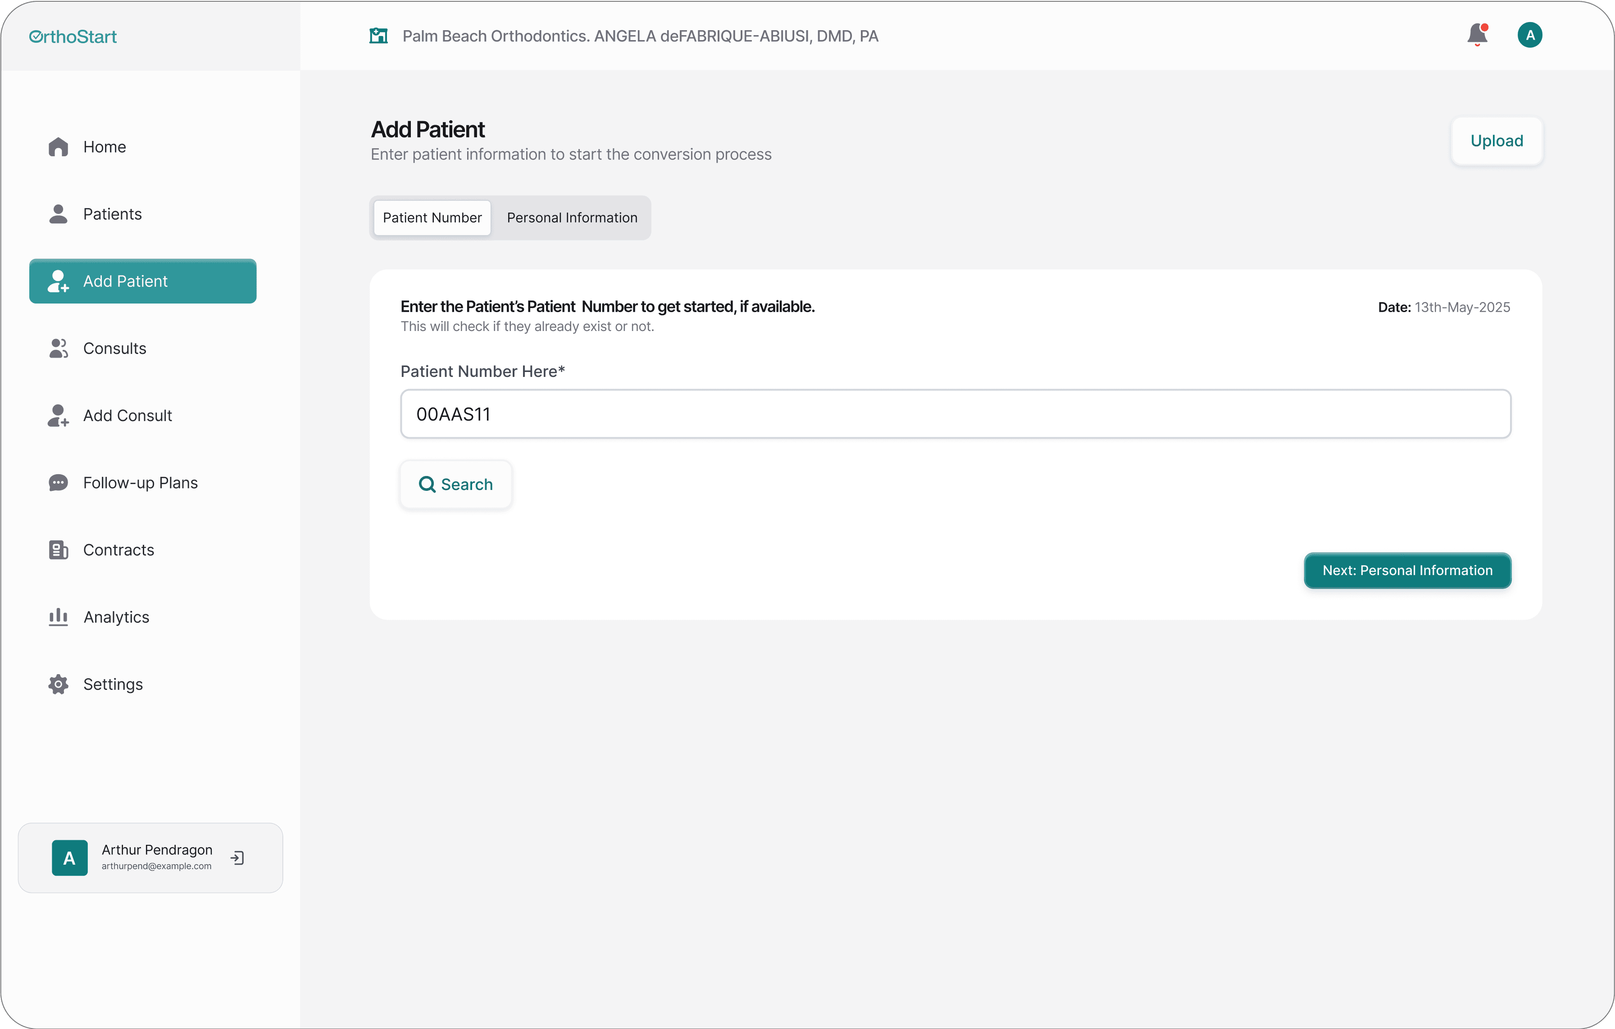Switch to the Personal Information tab
Screen dimensions: 1615x1029
572,218
